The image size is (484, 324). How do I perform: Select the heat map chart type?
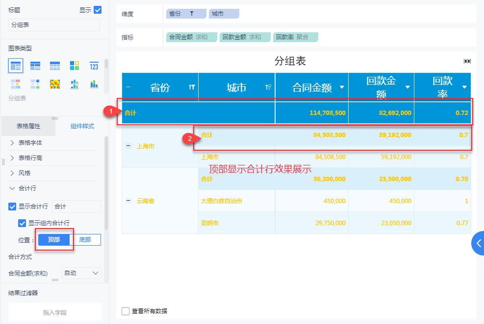coord(55,84)
